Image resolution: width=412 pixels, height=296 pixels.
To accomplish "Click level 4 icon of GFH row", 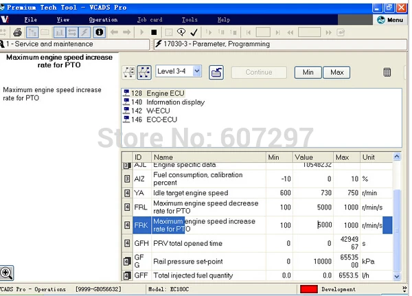I will click(127, 243).
